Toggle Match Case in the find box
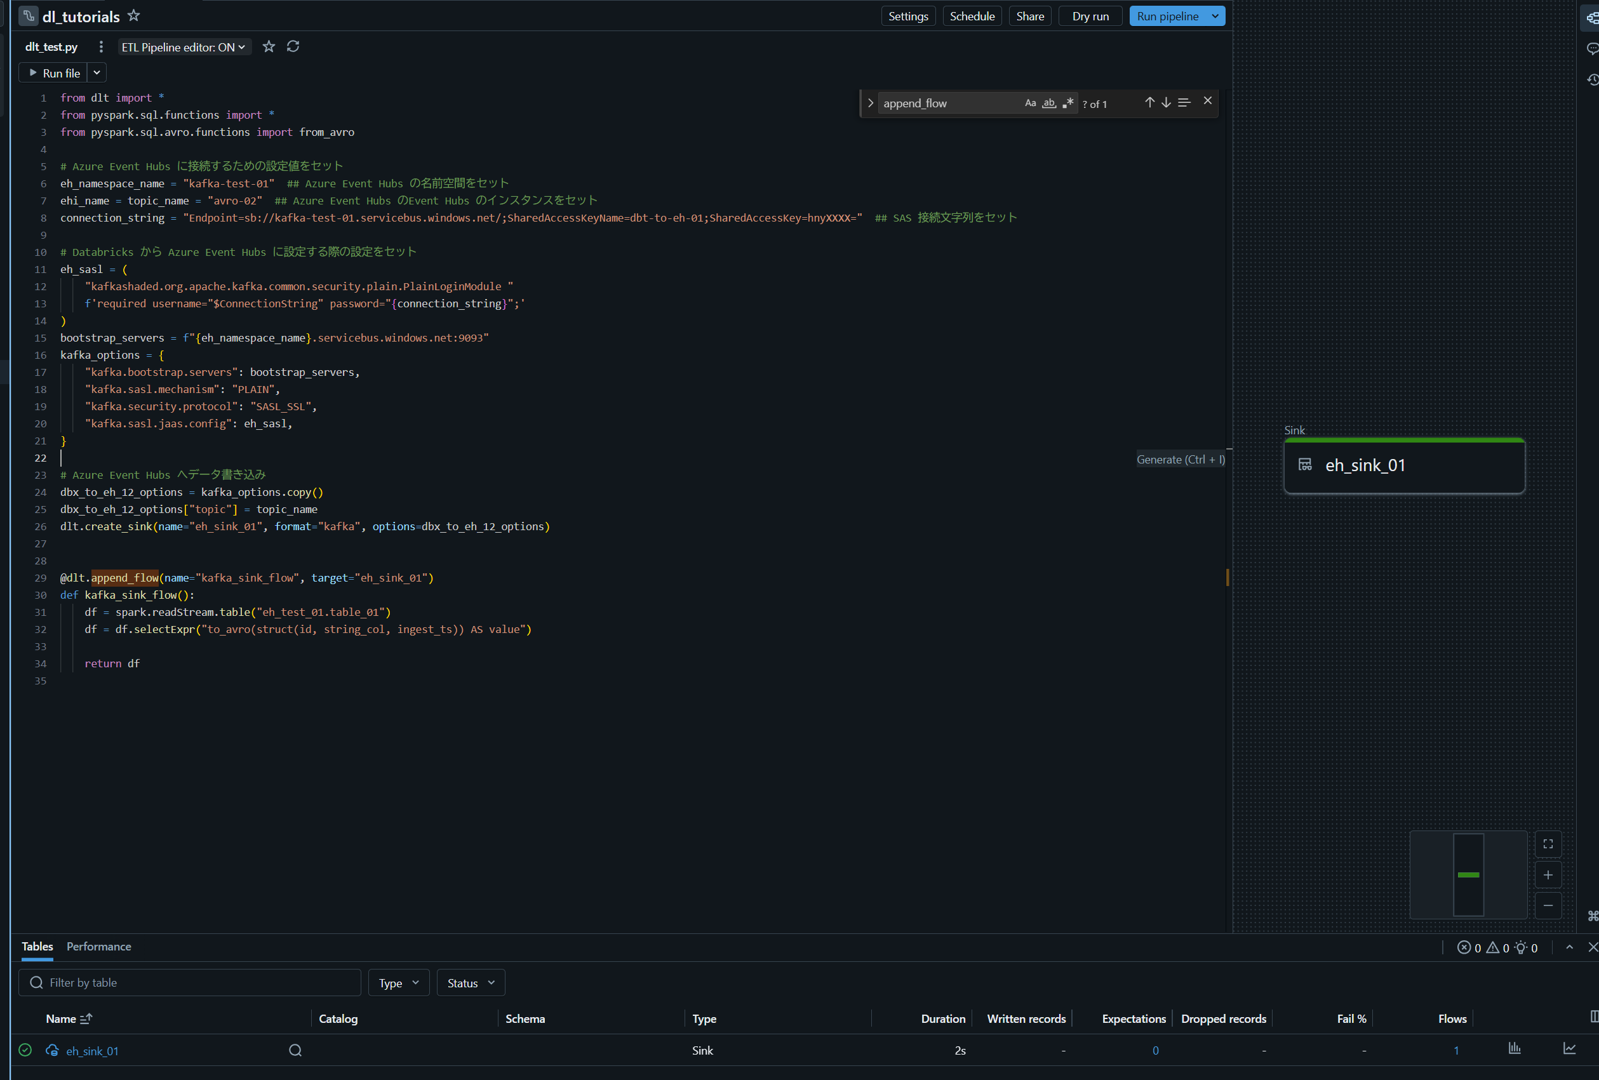The image size is (1599, 1080). point(1030,103)
